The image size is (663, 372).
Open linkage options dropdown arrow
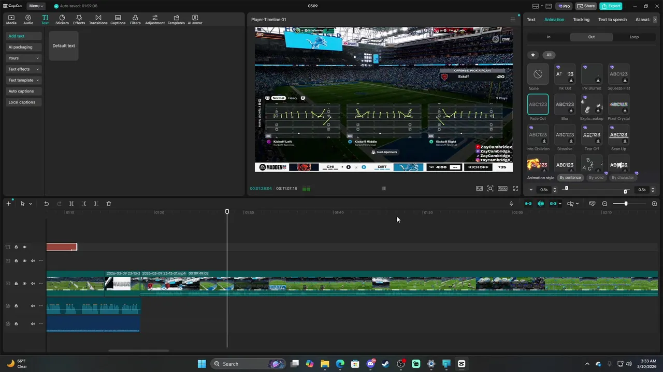coord(560,204)
